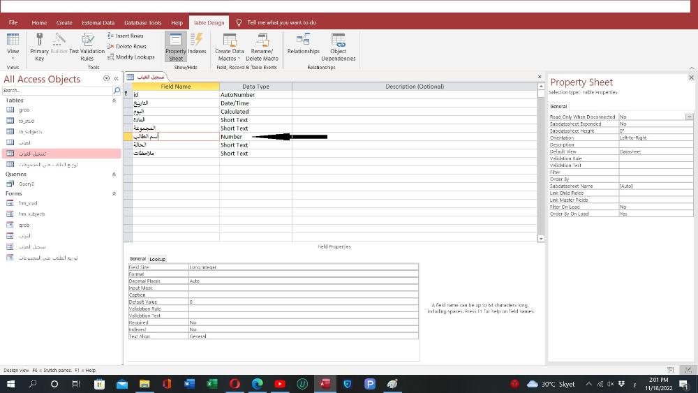This screenshot has height=393, width=698.
Task: Click the navigation pane Search box
Action: (56, 90)
